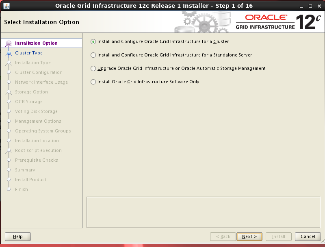
Task: Click the Summary step text
Action: 25,170
